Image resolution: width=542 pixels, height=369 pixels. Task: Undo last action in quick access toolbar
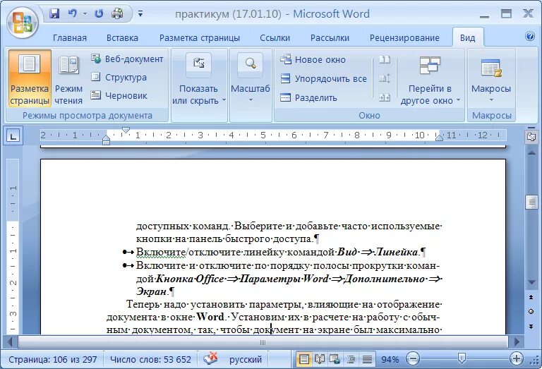pyautogui.click(x=72, y=14)
